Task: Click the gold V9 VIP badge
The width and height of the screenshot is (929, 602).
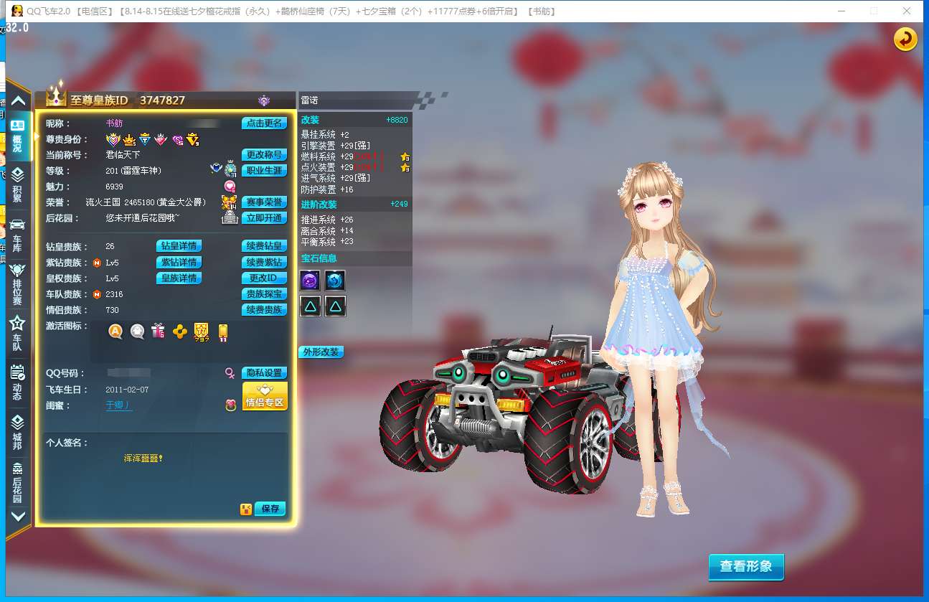Action: pos(193,140)
